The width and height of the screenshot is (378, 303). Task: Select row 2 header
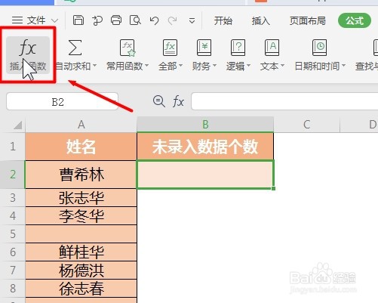[13, 175]
